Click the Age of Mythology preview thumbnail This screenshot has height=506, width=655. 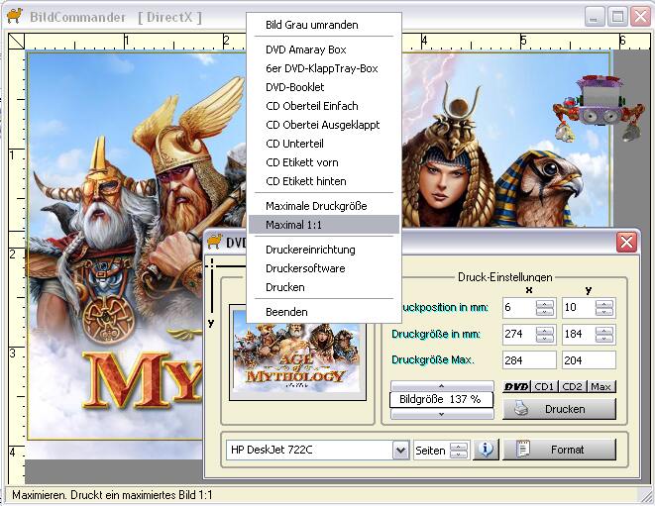289,354
